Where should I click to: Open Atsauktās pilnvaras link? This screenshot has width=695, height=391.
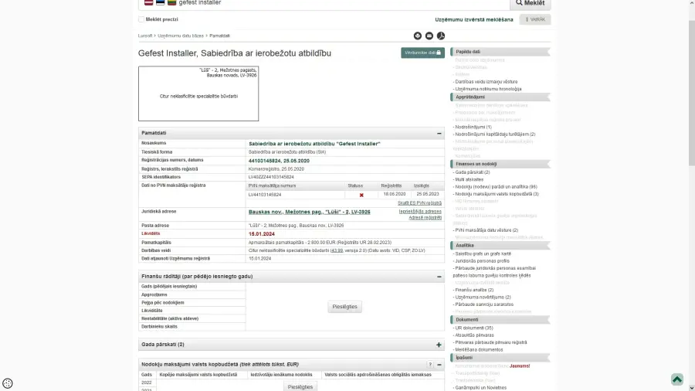(x=474, y=335)
